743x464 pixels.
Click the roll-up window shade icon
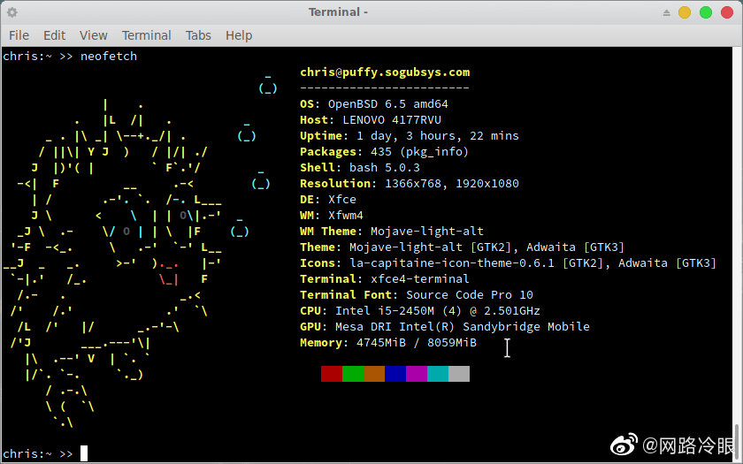point(666,12)
